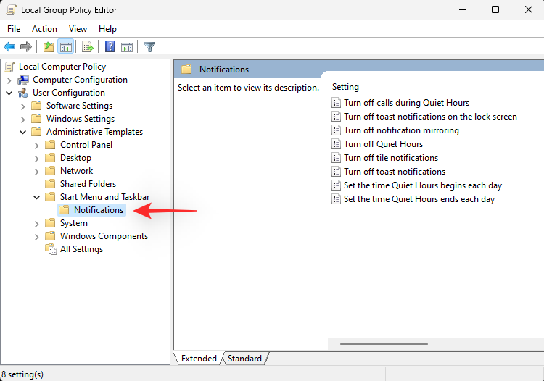The image size is (544, 381).
Task: Switch to the Standard tab
Action: [244, 358]
